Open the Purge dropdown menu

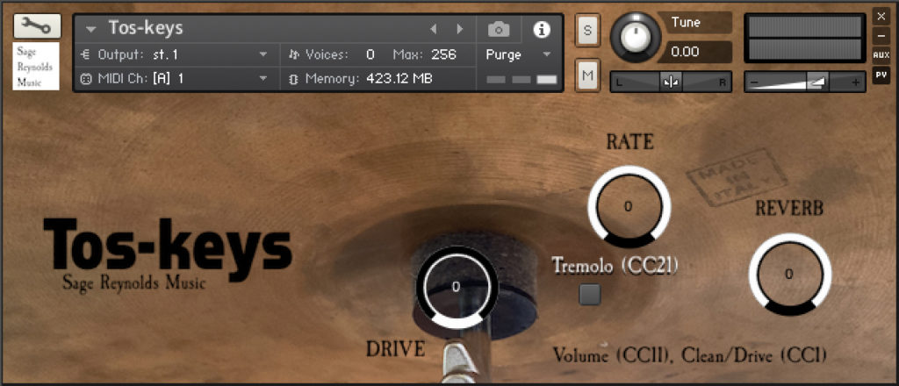[x=518, y=55]
